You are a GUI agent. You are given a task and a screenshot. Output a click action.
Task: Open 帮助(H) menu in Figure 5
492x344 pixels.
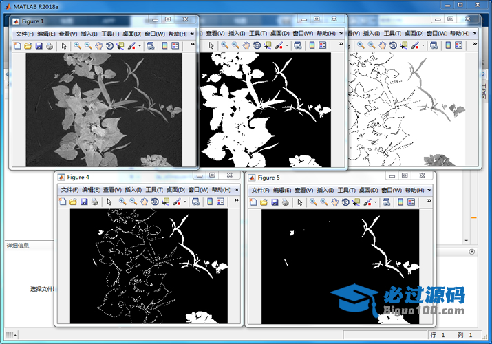414,191
